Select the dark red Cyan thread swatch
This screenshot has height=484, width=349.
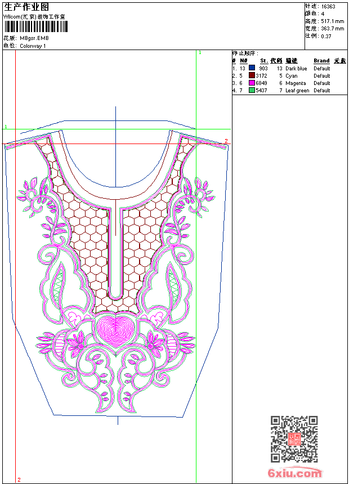pyautogui.click(x=252, y=75)
